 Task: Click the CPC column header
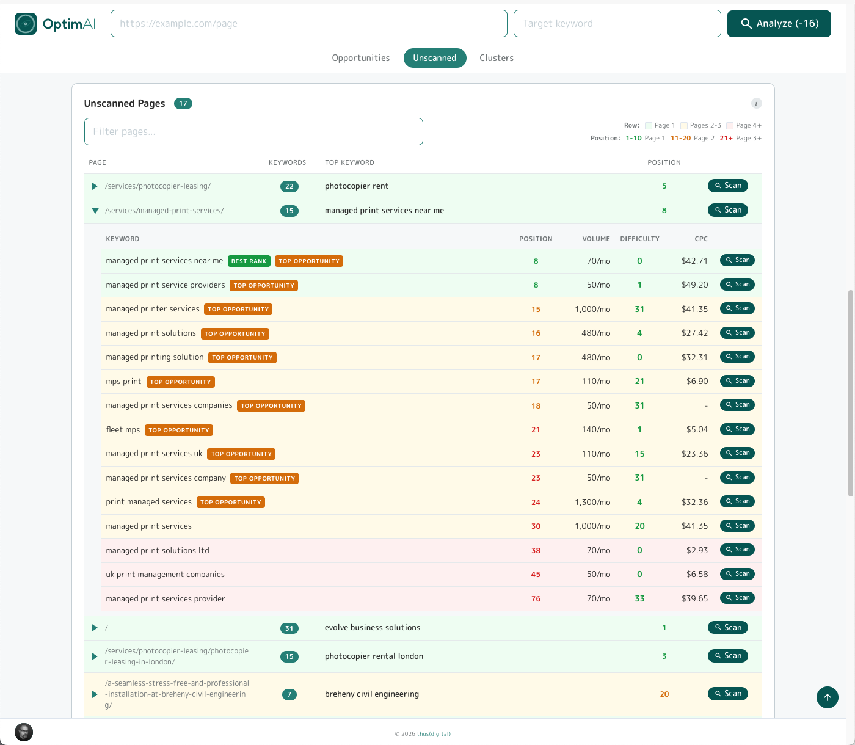(701, 239)
